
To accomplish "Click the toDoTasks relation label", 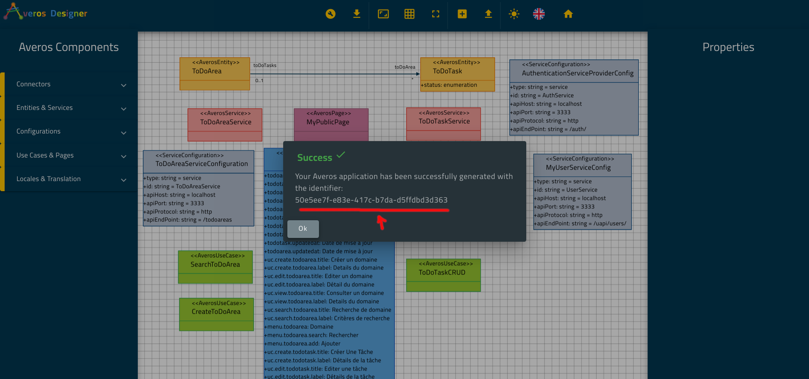I will (x=265, y=65).
